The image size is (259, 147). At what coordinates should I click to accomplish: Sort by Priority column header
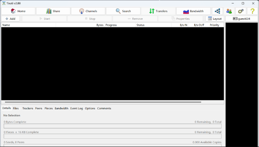pyautogui.click(x=214, y=25)
